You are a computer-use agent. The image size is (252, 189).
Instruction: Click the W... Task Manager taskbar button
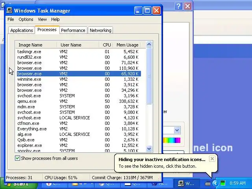click(186, 183)
